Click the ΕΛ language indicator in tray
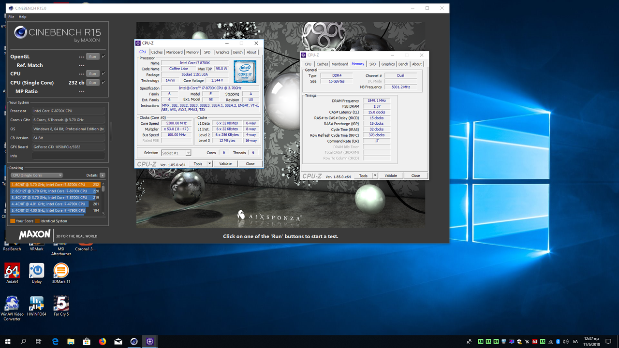This screenshot has width=619, height=348. tap(575, 341)
